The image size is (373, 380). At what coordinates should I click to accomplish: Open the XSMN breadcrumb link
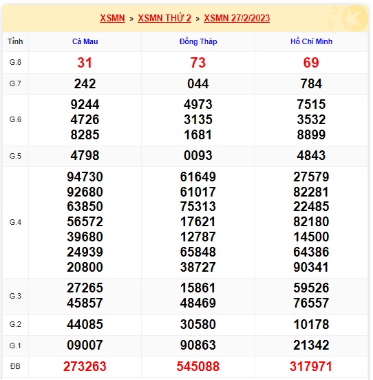click(112, 18)
